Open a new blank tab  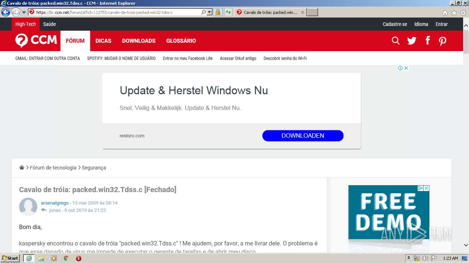312,12
